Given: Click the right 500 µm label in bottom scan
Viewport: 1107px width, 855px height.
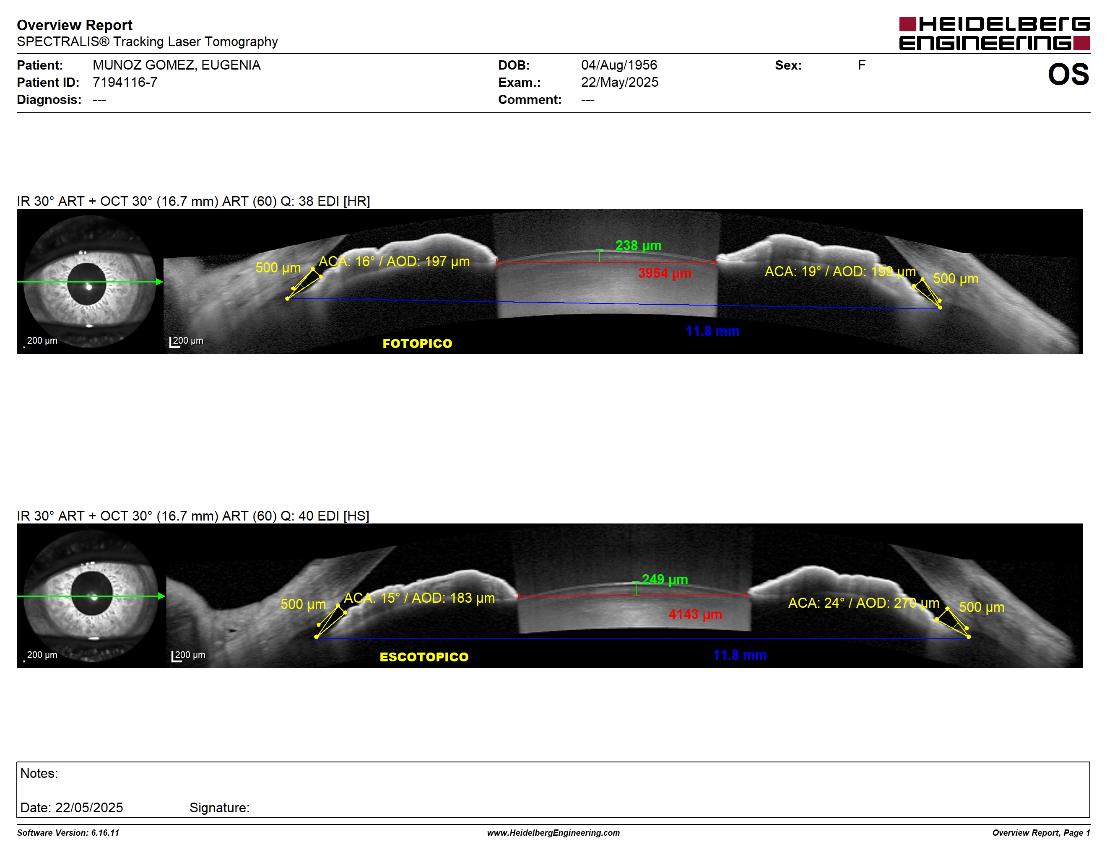Looking at the screenshot, I should [x=981, y=607].
